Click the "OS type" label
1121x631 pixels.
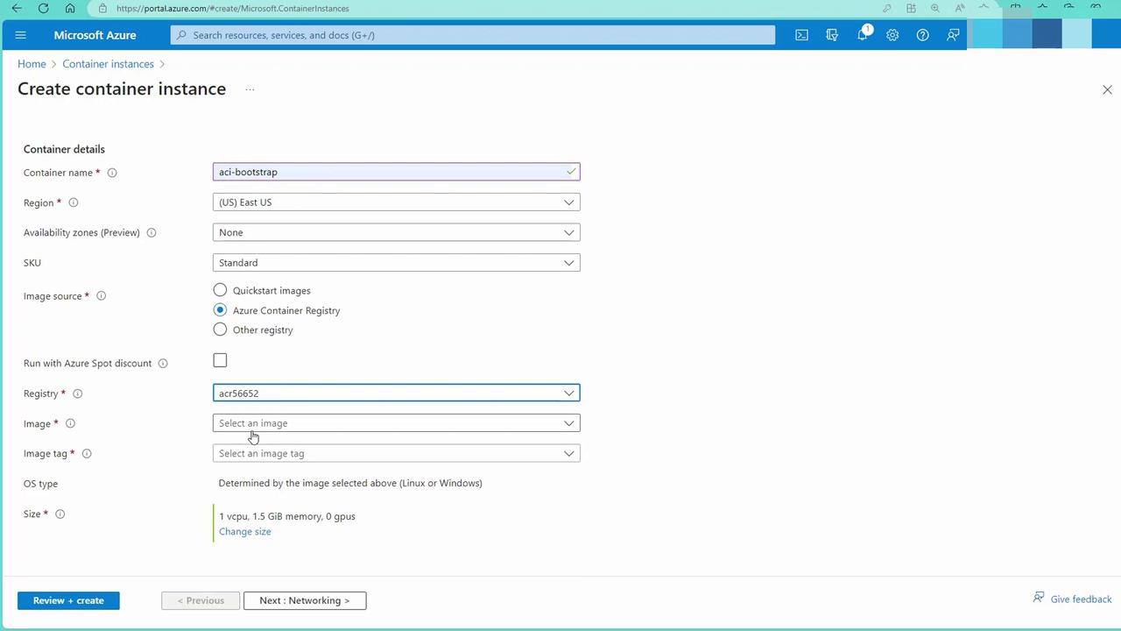40,484
